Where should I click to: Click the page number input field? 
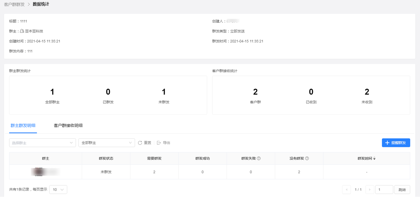point(384,190)
